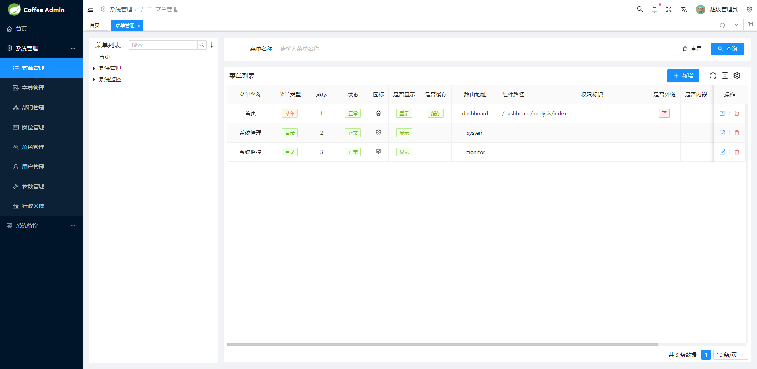Toggle fullscreen mode icon in header
This screenshot has width=757, height=369.
669,9
